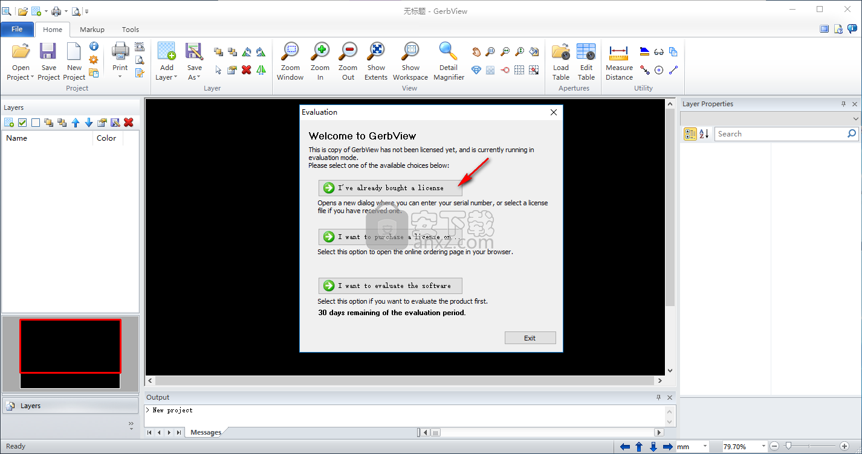The width and height of the screenshot is (862, 454).
Task: Click the glasses icon in Utility group
Action: coord(659,52)
